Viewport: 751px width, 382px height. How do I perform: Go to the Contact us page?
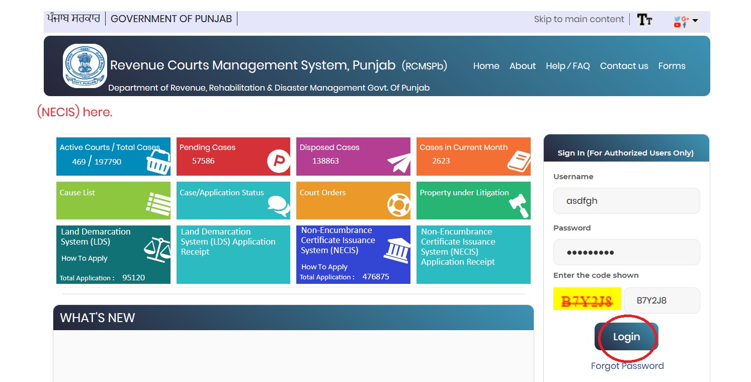point(624,66)
